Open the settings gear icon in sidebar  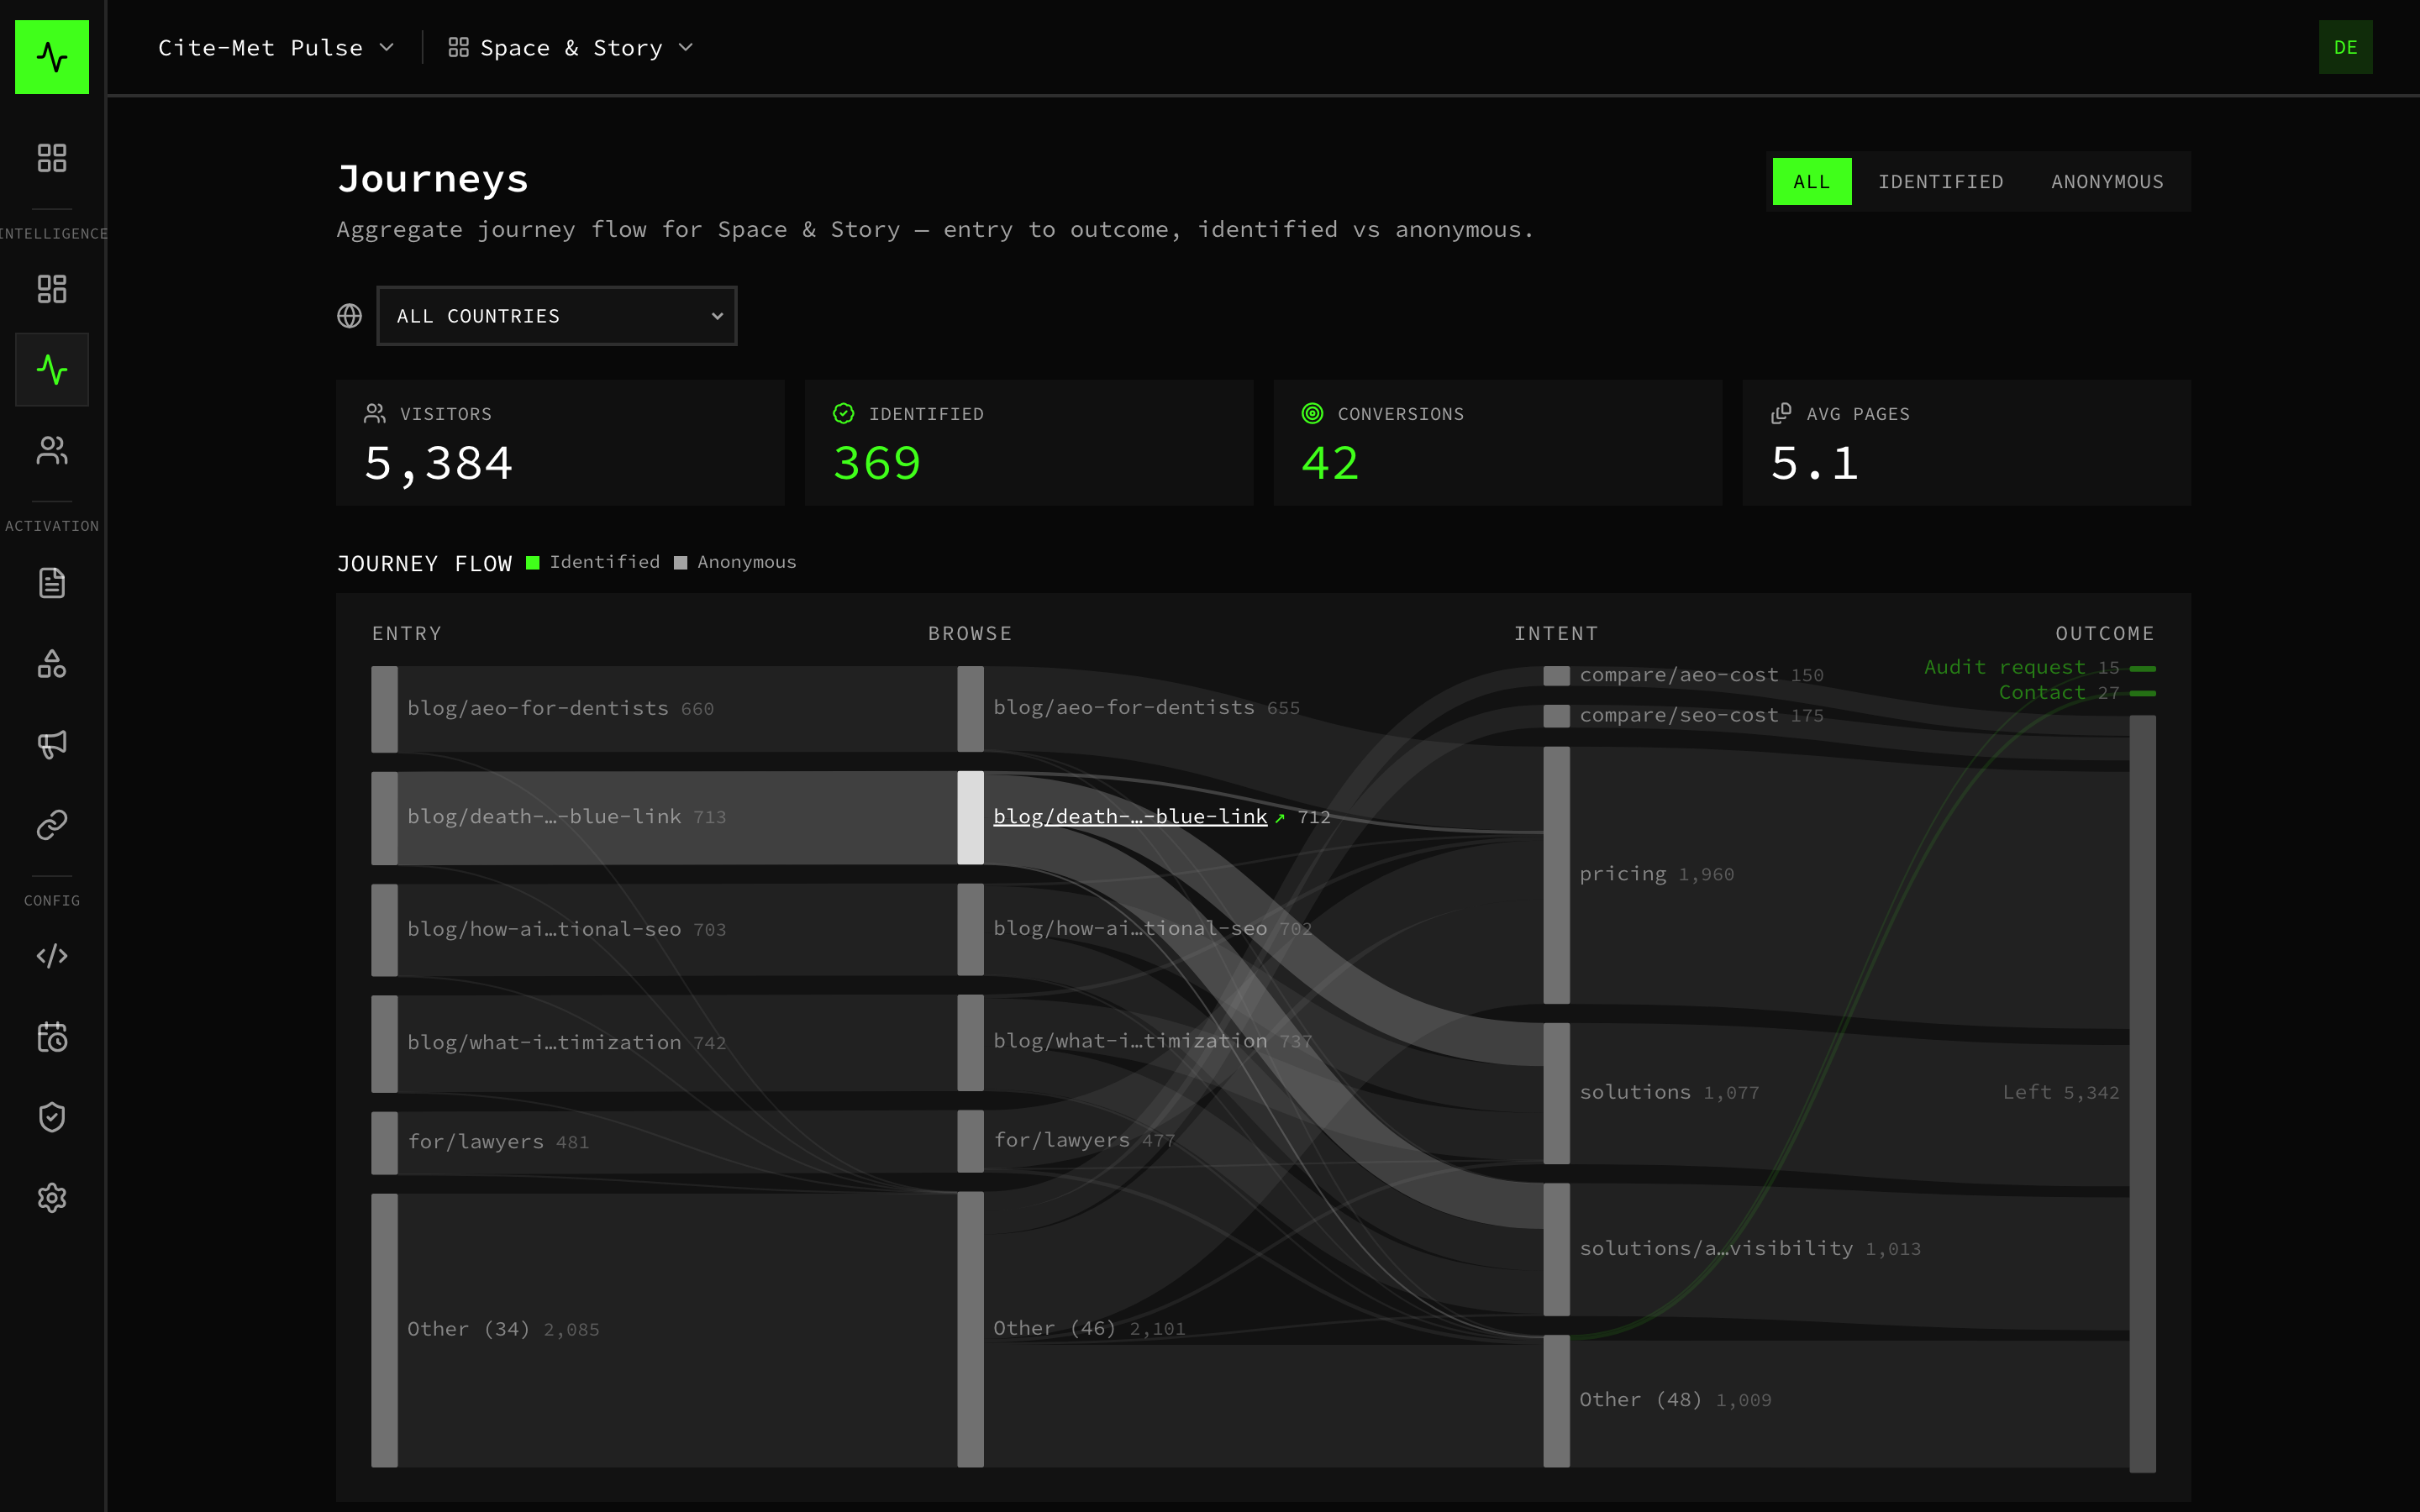click(x=52, y=1198)
